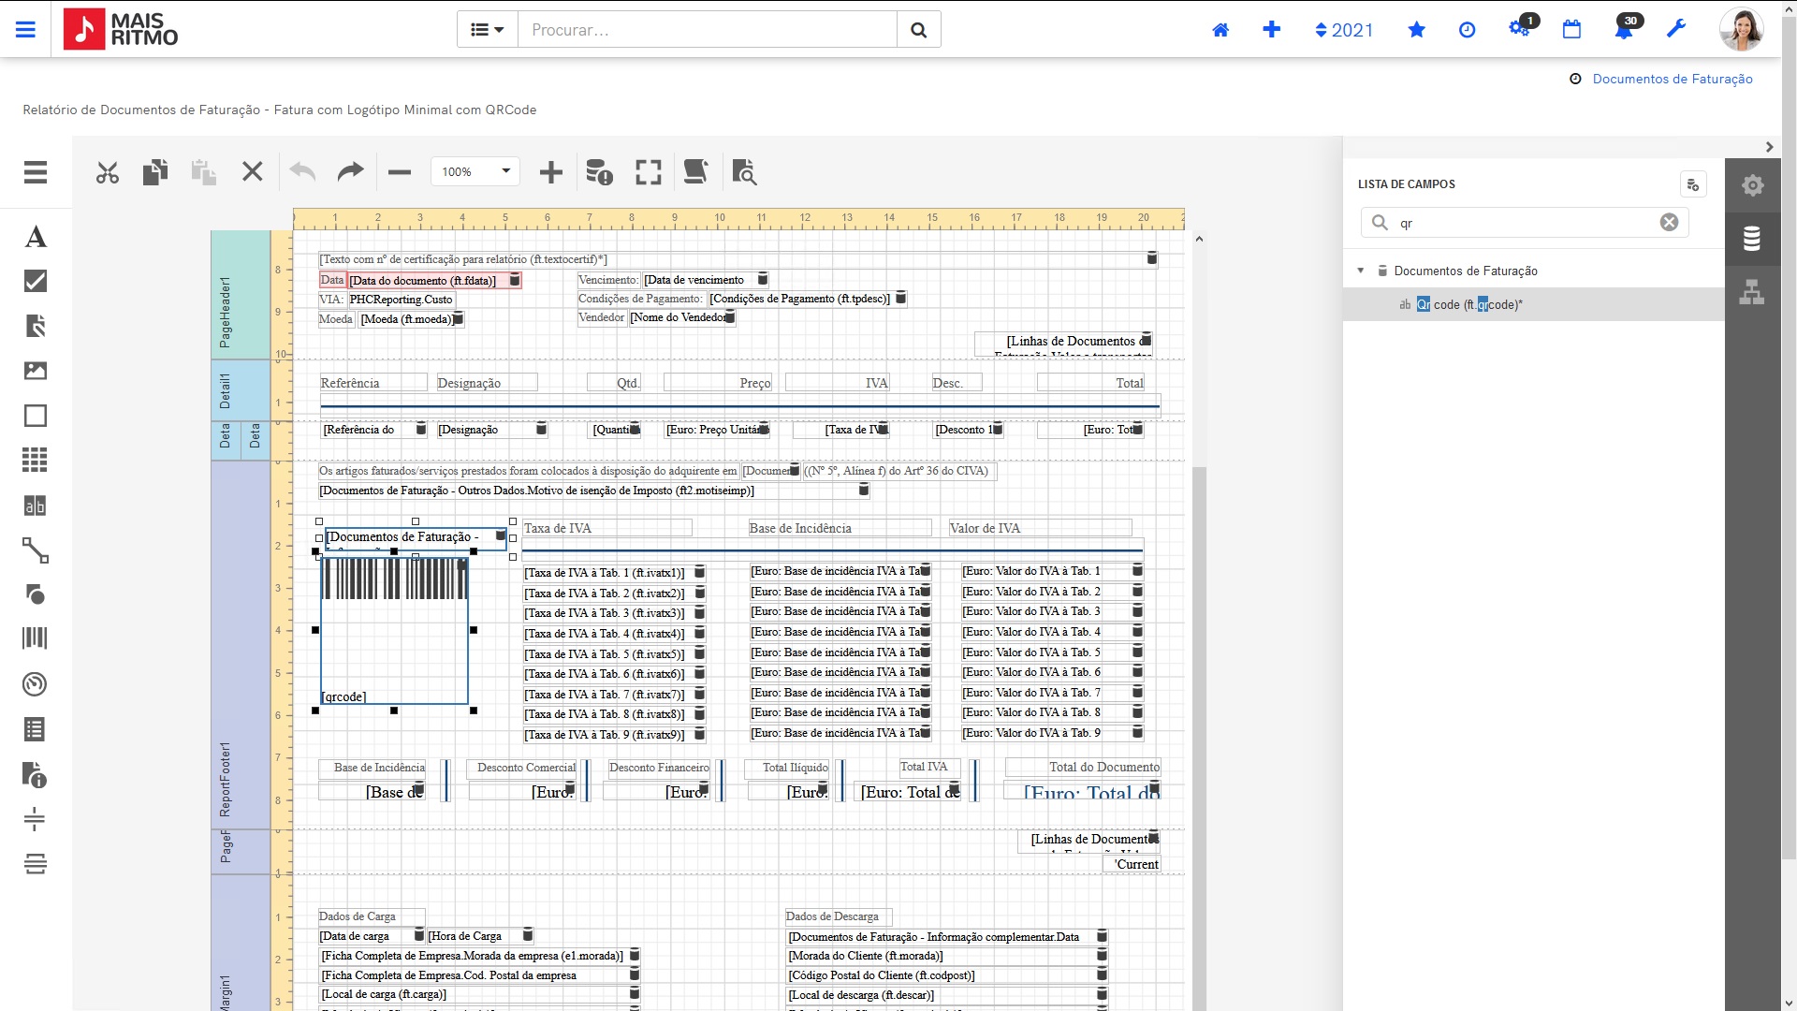Click the search magnifier button

point(918,30)
